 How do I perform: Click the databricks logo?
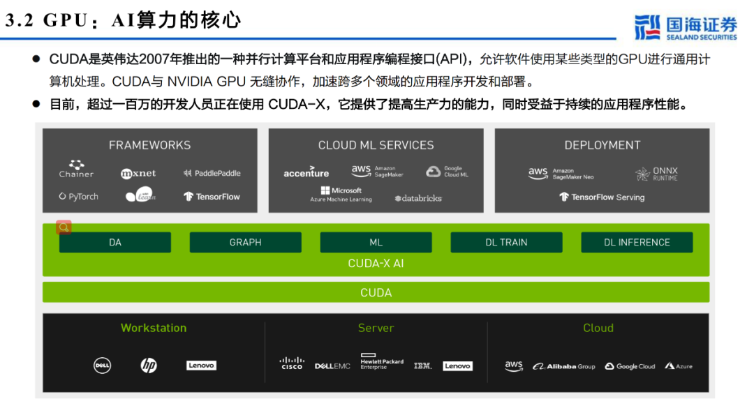click(x=418, y=198)
